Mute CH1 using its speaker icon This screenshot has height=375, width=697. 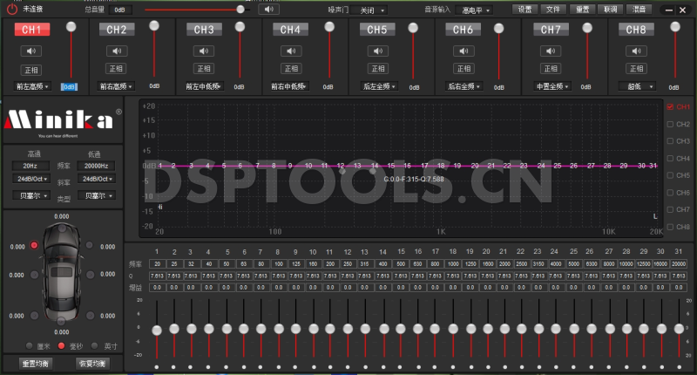tap(31, 51)
